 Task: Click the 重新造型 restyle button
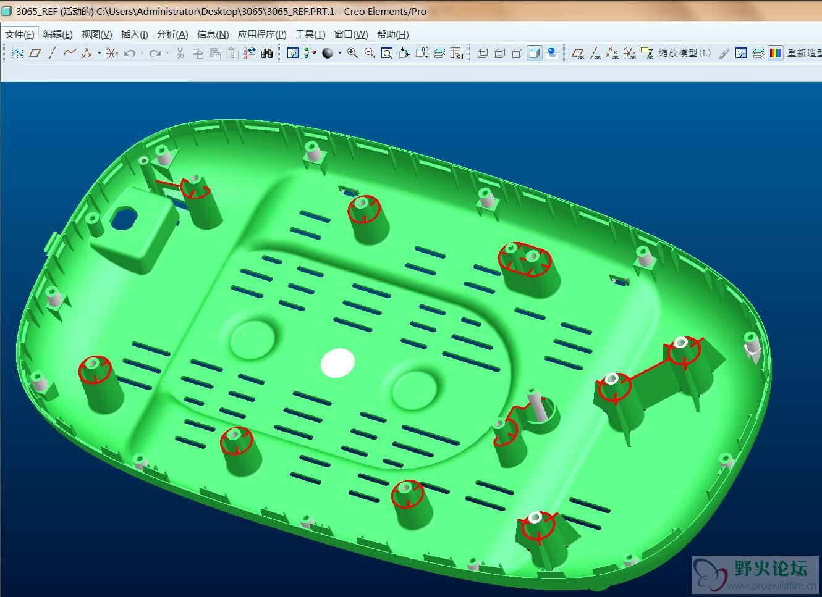point(804,53)
